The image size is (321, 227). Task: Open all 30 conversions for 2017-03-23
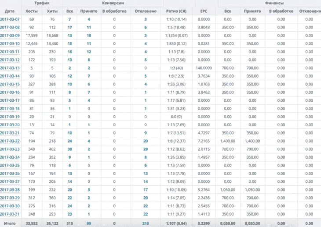coord(69,149)
